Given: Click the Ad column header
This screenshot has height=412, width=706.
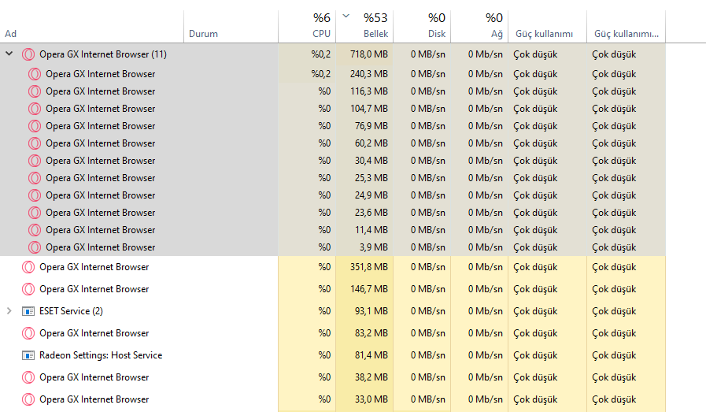Looking at the screenshot, I should 11,34.
